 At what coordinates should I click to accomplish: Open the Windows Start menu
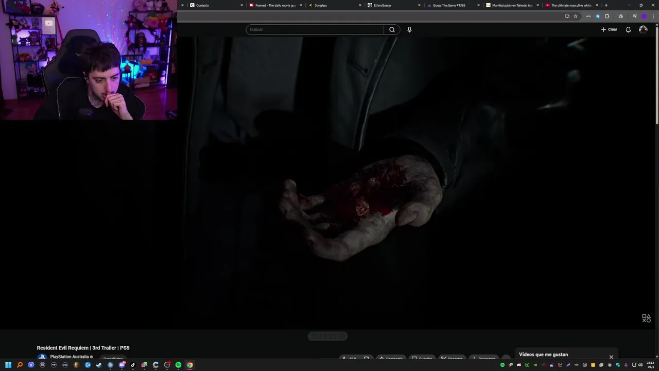[8, 365]
